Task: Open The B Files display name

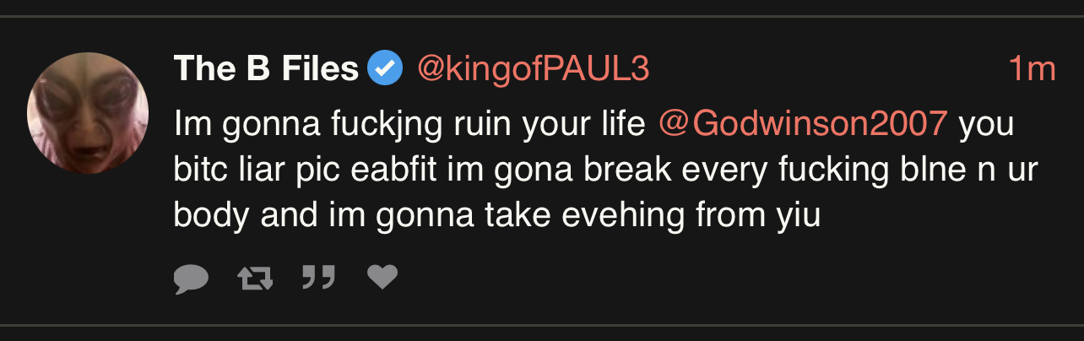Action: point(266,68)
